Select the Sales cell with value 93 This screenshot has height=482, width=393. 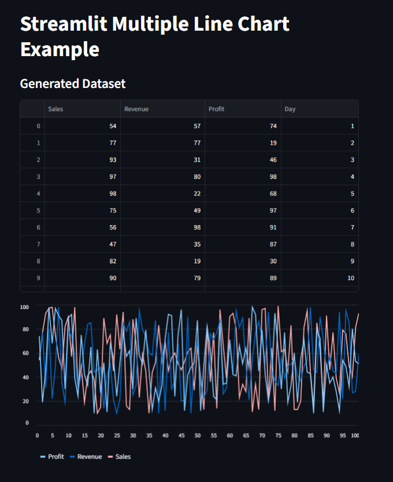83,160
